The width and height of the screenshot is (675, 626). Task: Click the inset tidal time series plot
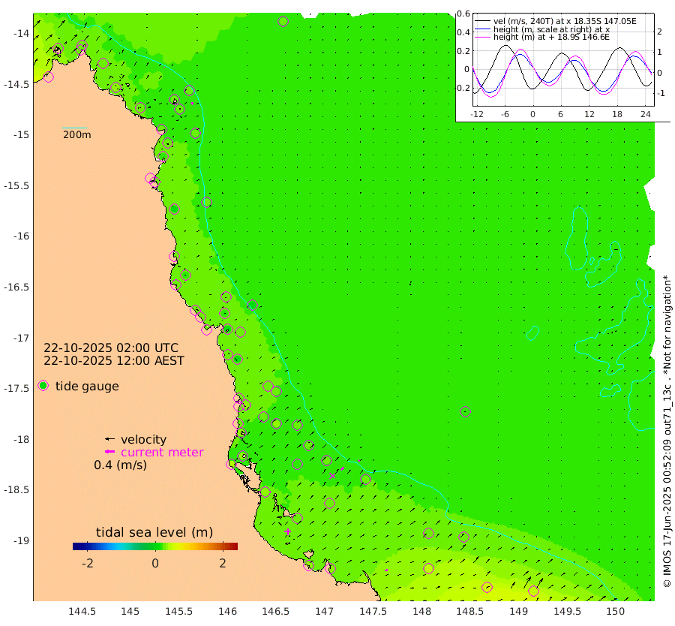tap(563, 59)
